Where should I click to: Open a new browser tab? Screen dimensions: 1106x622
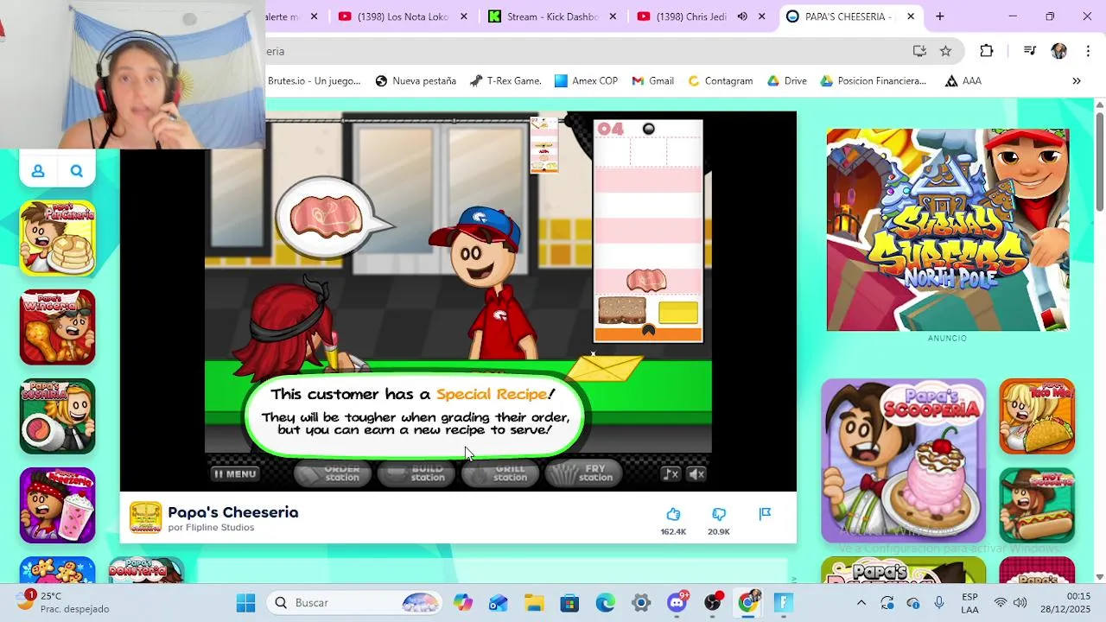[x=940, y=16]
